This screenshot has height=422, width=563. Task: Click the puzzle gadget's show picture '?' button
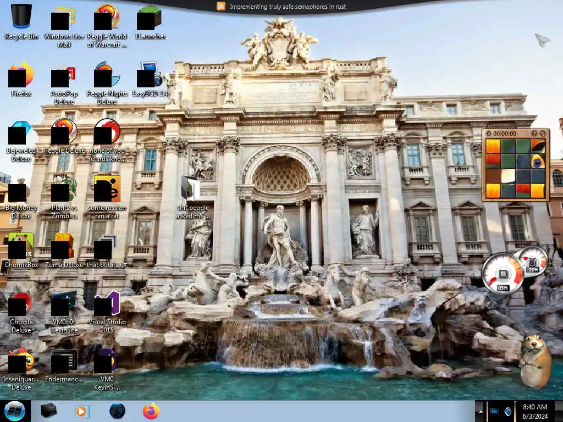(x=534, y=134)
